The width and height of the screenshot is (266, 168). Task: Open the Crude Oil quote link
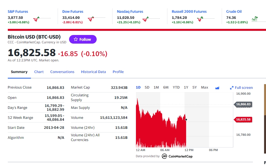(234, 12)
